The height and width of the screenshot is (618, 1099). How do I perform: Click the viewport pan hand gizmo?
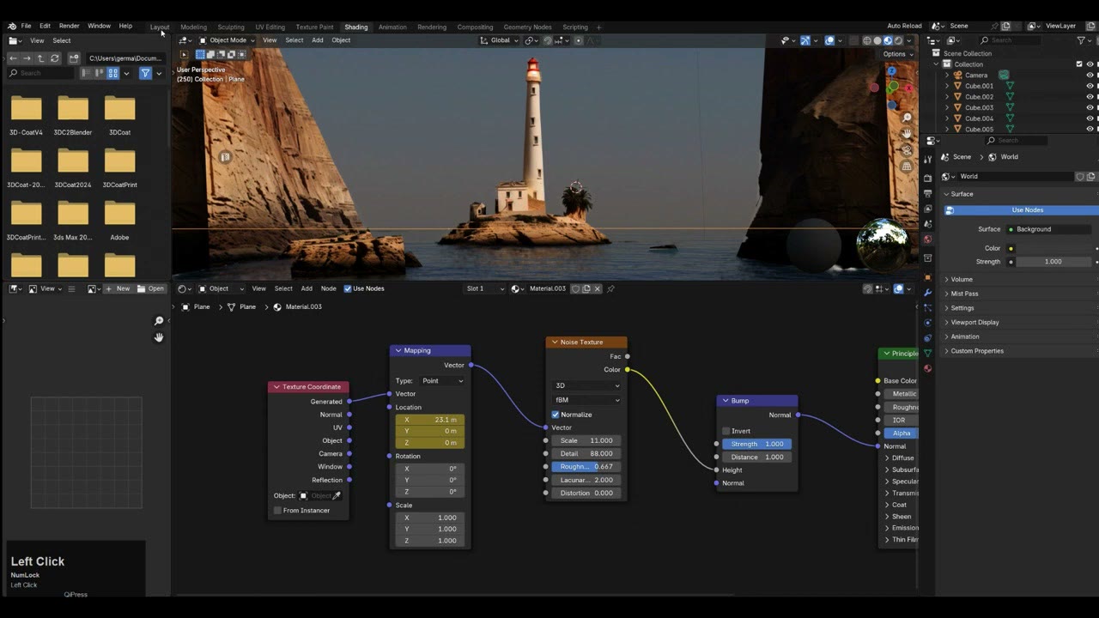tap(907, 134)
